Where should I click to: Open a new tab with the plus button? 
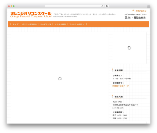click(x=149, y=7)
